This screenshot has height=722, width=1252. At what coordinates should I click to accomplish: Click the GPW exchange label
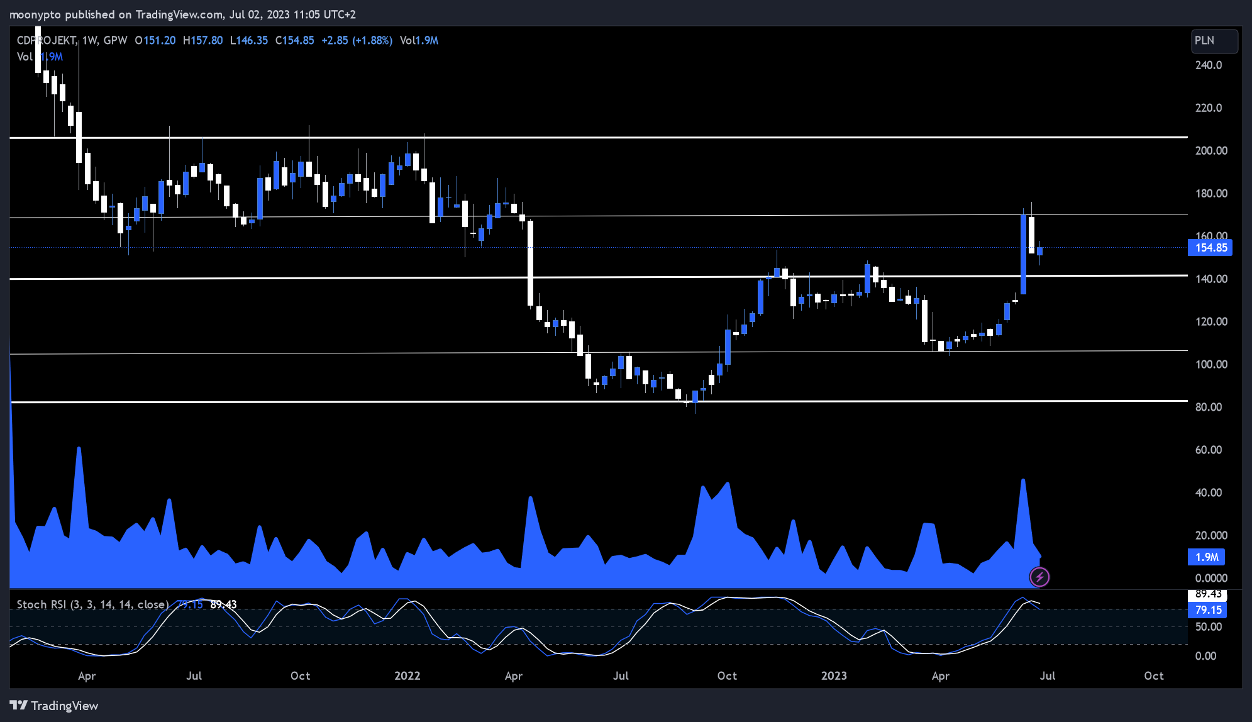[x=115, y=40]
